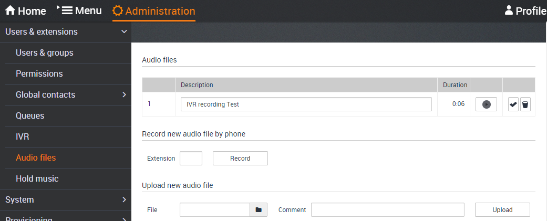This screenshot has width=547, height=221.
Task: Click the Home house icon
Action: coord(10,10)
